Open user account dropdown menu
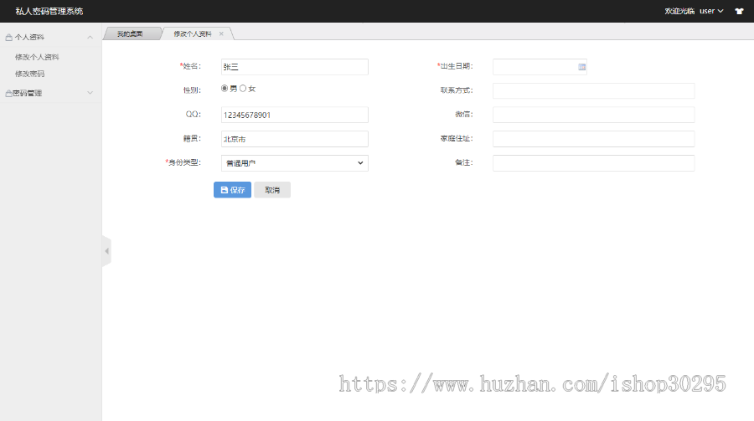 click(x=711, y=11)
